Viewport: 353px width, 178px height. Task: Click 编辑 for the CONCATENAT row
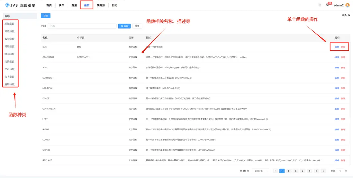point(337,109)
